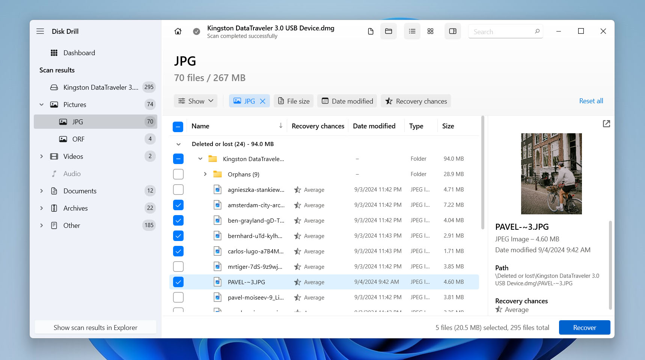Viewport: 645px width, 360px height.
Task: Open the Recovery chances filter
Action: 416,101
